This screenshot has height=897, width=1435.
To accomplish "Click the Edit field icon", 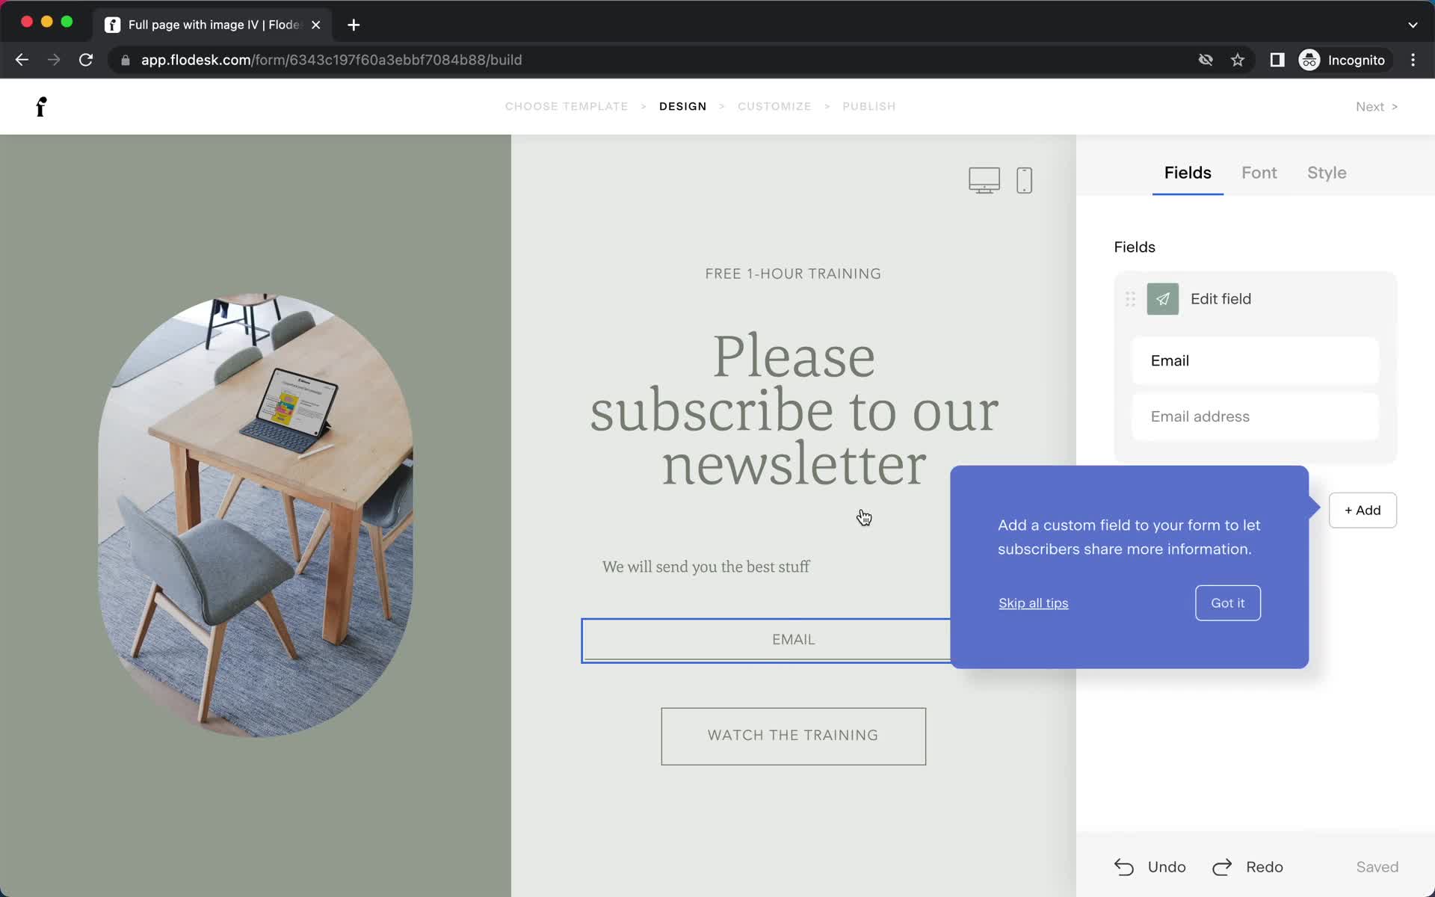I will [x=1162, y=299].
